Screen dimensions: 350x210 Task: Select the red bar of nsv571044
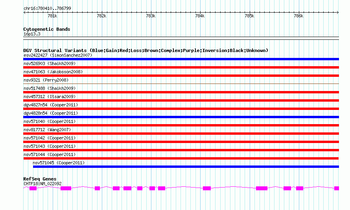[181, 158]
